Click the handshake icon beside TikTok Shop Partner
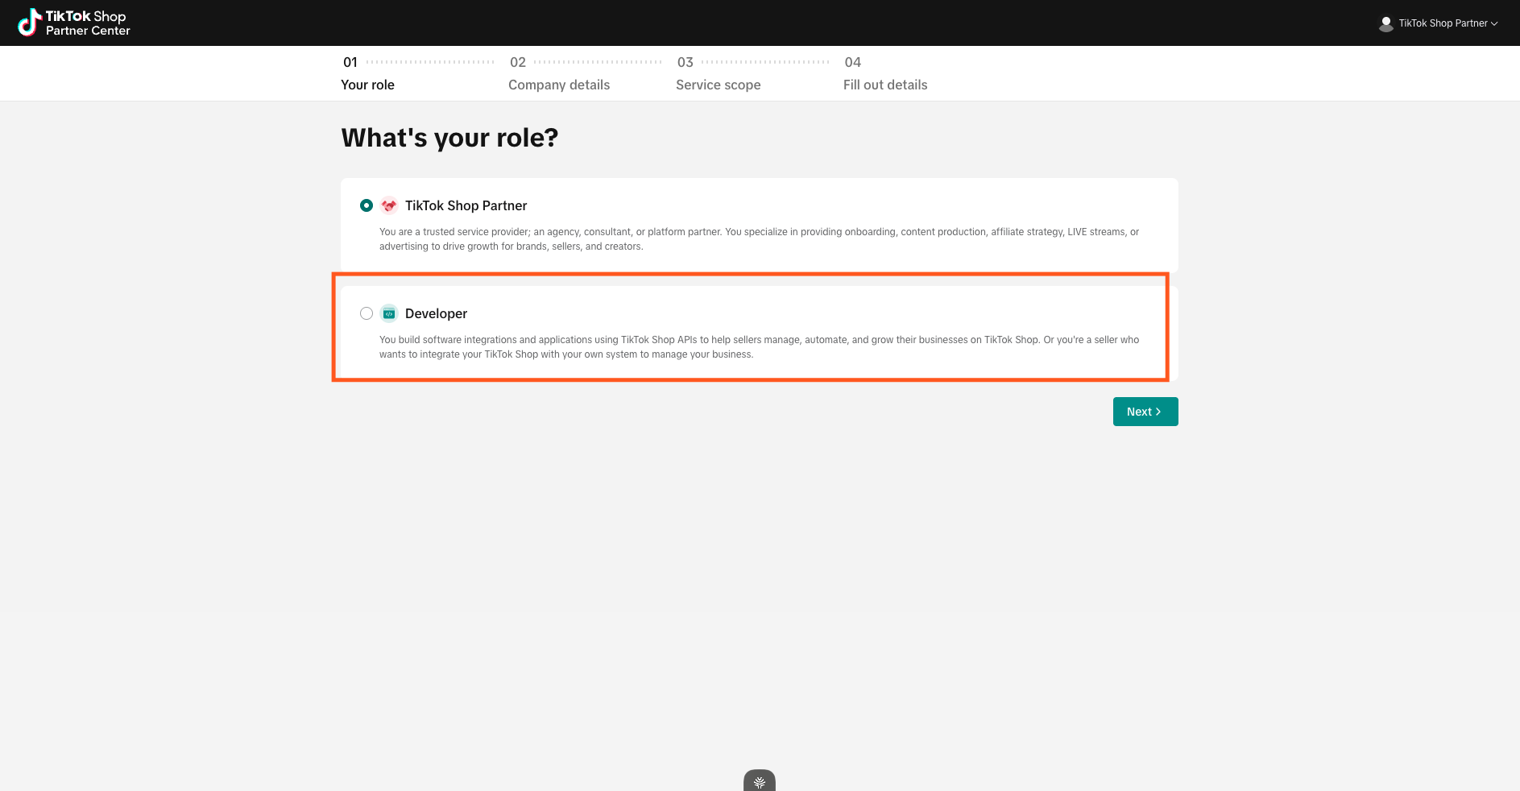 tap(389, 205)
